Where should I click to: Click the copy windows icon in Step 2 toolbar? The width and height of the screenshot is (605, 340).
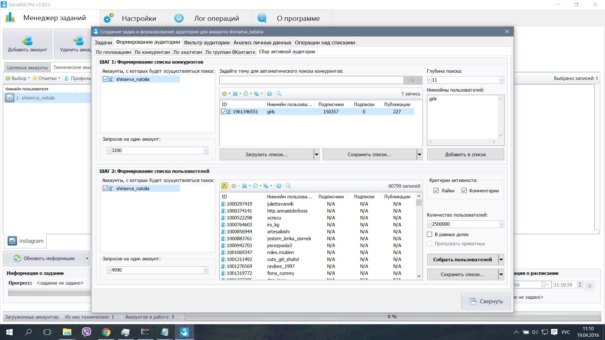point(266,186)
